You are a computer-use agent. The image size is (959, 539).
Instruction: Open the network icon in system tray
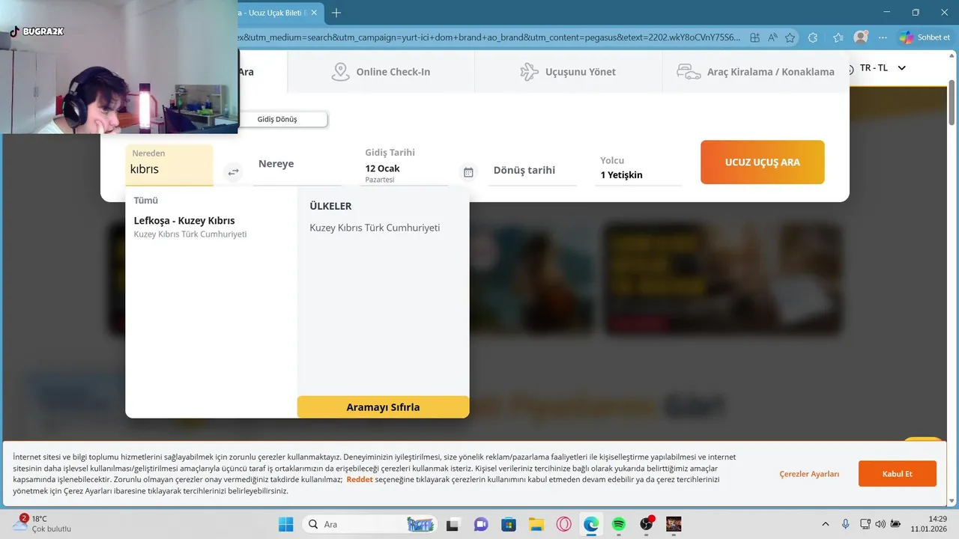865,524
